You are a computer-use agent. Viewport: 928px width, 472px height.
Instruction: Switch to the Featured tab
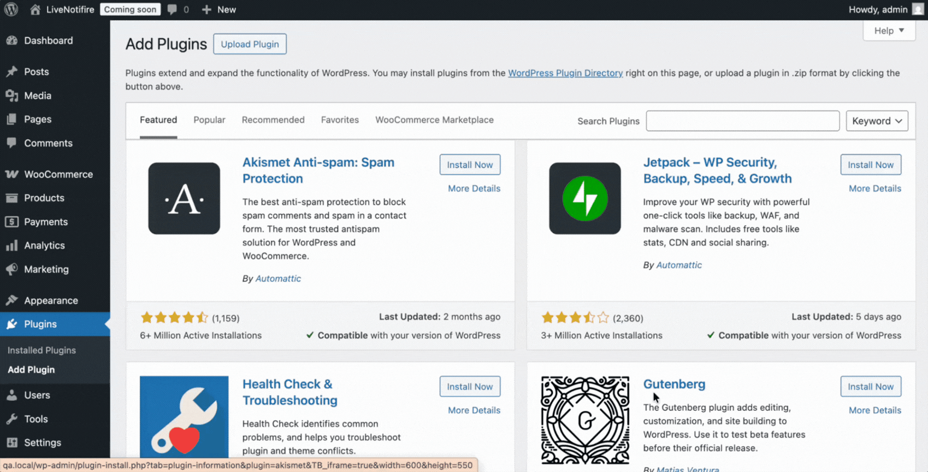(158, 120)
